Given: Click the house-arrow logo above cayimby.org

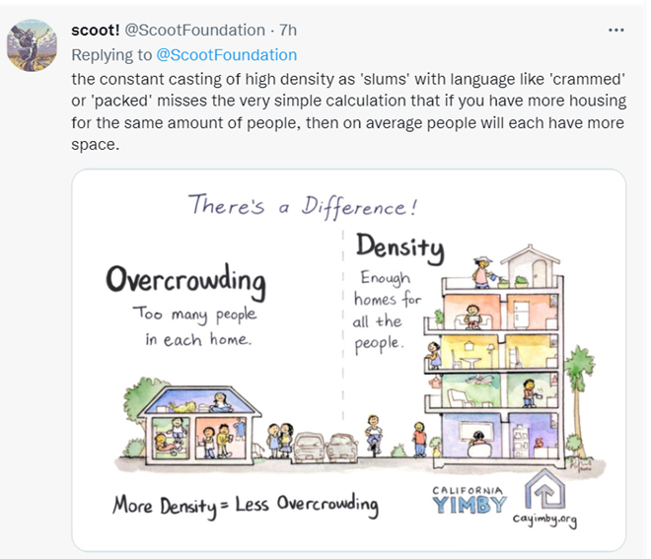Looking at the screenshot, I should click(x=544, y=489).
